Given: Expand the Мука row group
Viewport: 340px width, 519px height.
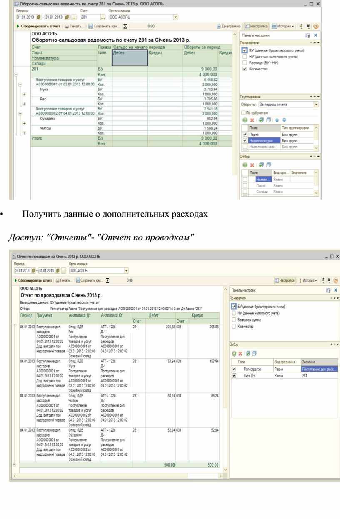Looking at the screenshot, I should 24,95.
